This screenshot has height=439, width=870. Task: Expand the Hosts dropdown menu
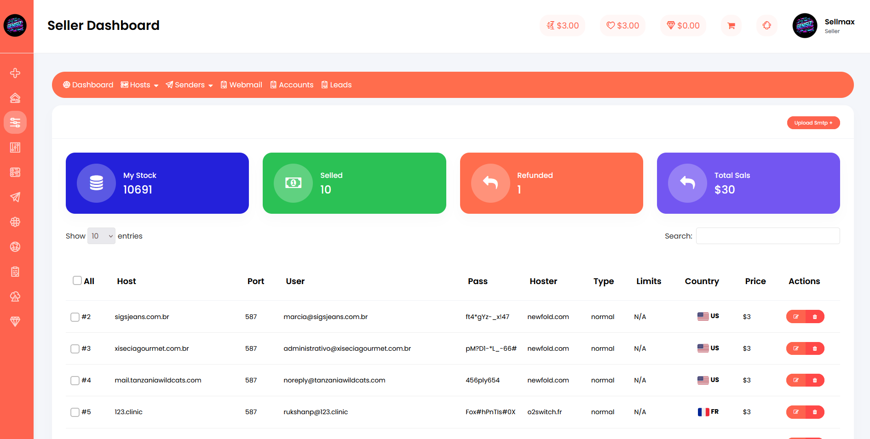click(139, 85)
